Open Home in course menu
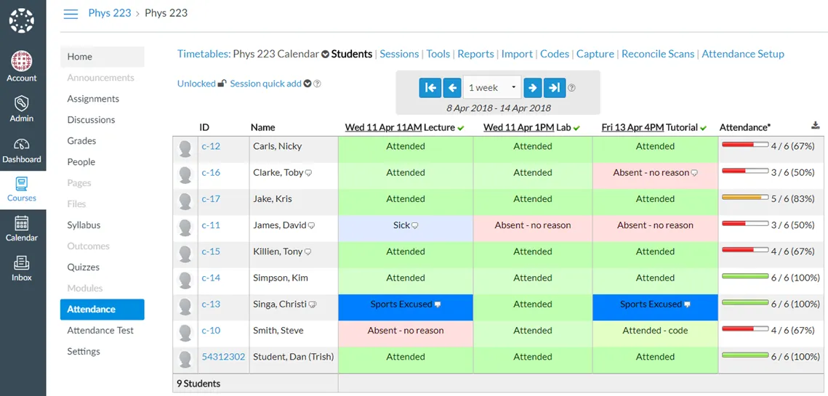The width and height of the screenshot is (828, 396). point(102,57)
